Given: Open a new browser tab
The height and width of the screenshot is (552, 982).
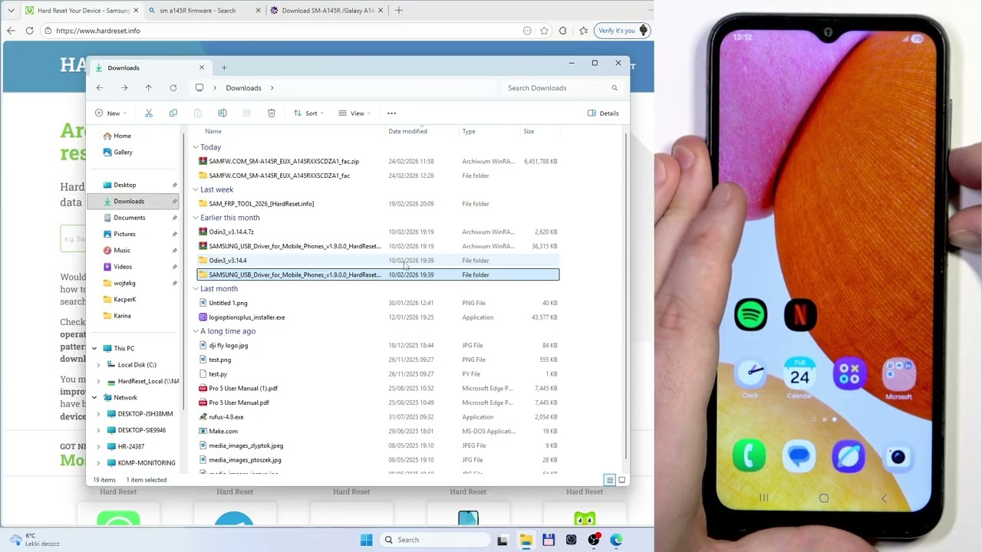Looking at the screenshot, I should point(398,11).
